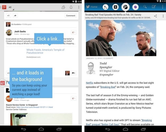The height and width of the screenshot is (132, 166).
Task: Tap Back in the right navigation bar
Action: coord(108,129)
